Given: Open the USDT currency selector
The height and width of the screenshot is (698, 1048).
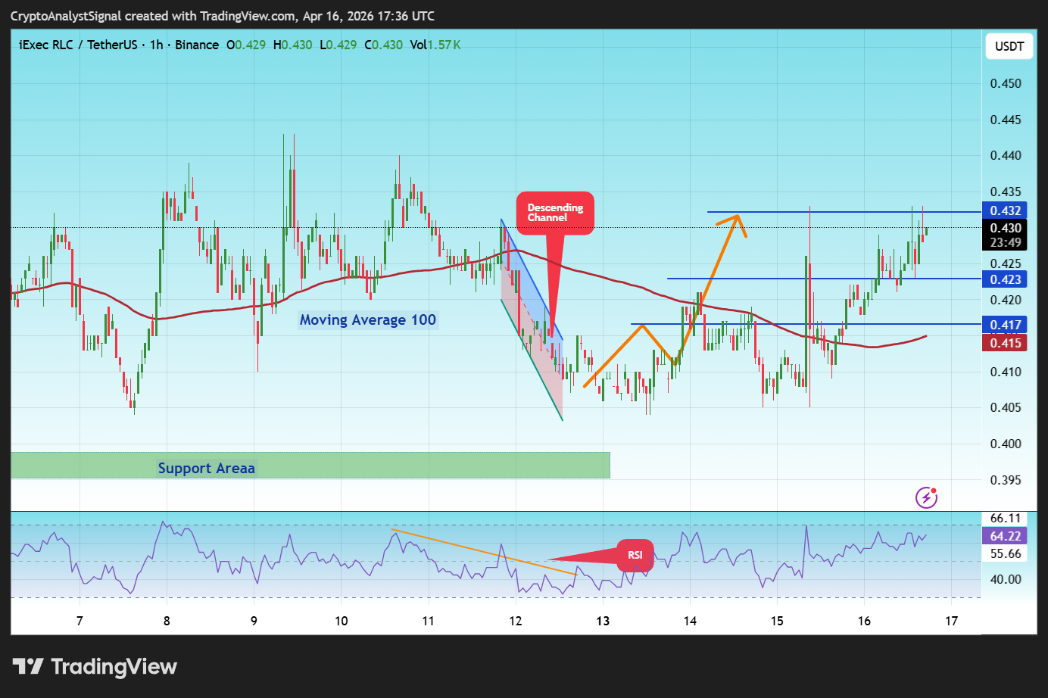Looking at the screenshot, I should coord(1009,46).
